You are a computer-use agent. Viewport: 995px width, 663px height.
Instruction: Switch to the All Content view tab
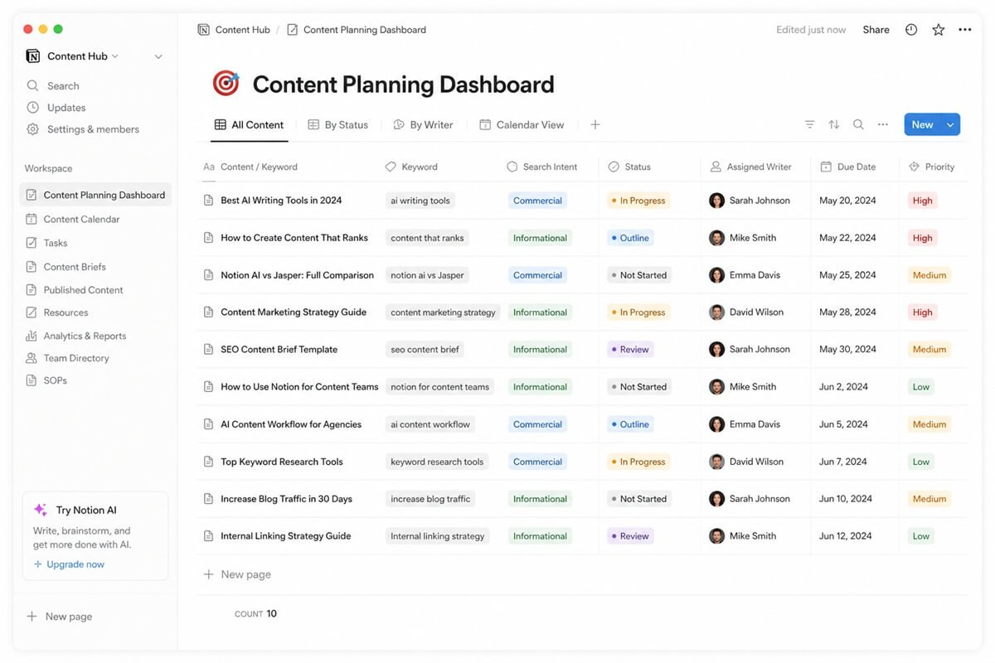coord(249,125)
